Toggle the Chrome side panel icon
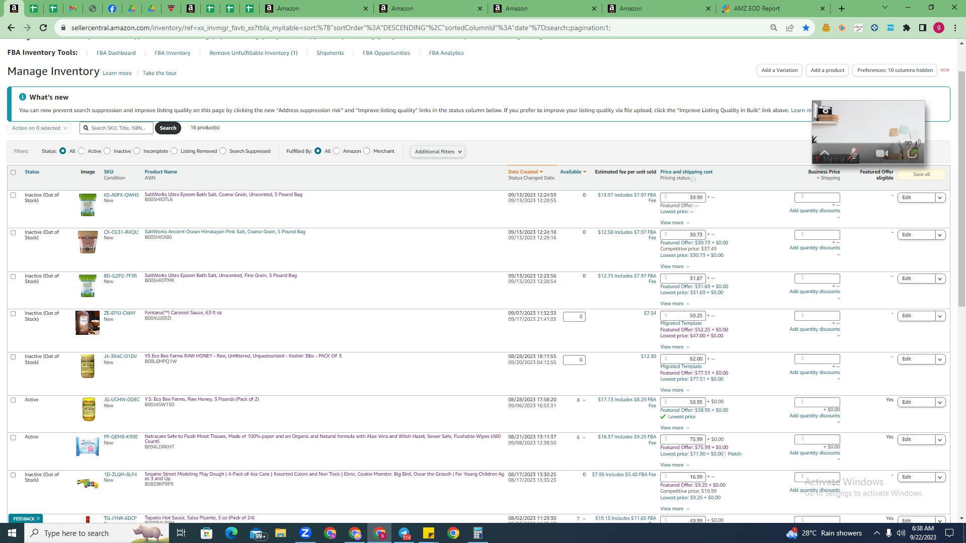The width and height of the screenshot is (966, 543). click(923, 28)
